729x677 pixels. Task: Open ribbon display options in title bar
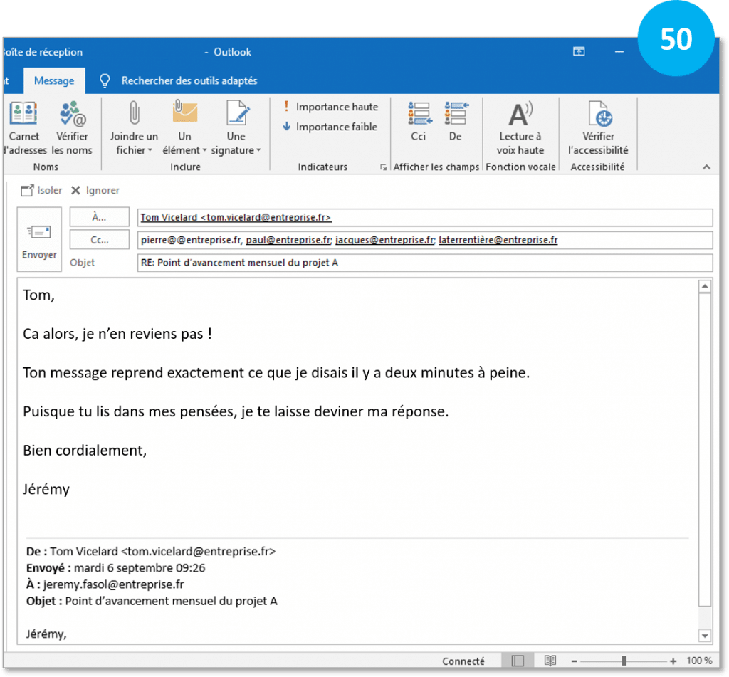point(579,52)
